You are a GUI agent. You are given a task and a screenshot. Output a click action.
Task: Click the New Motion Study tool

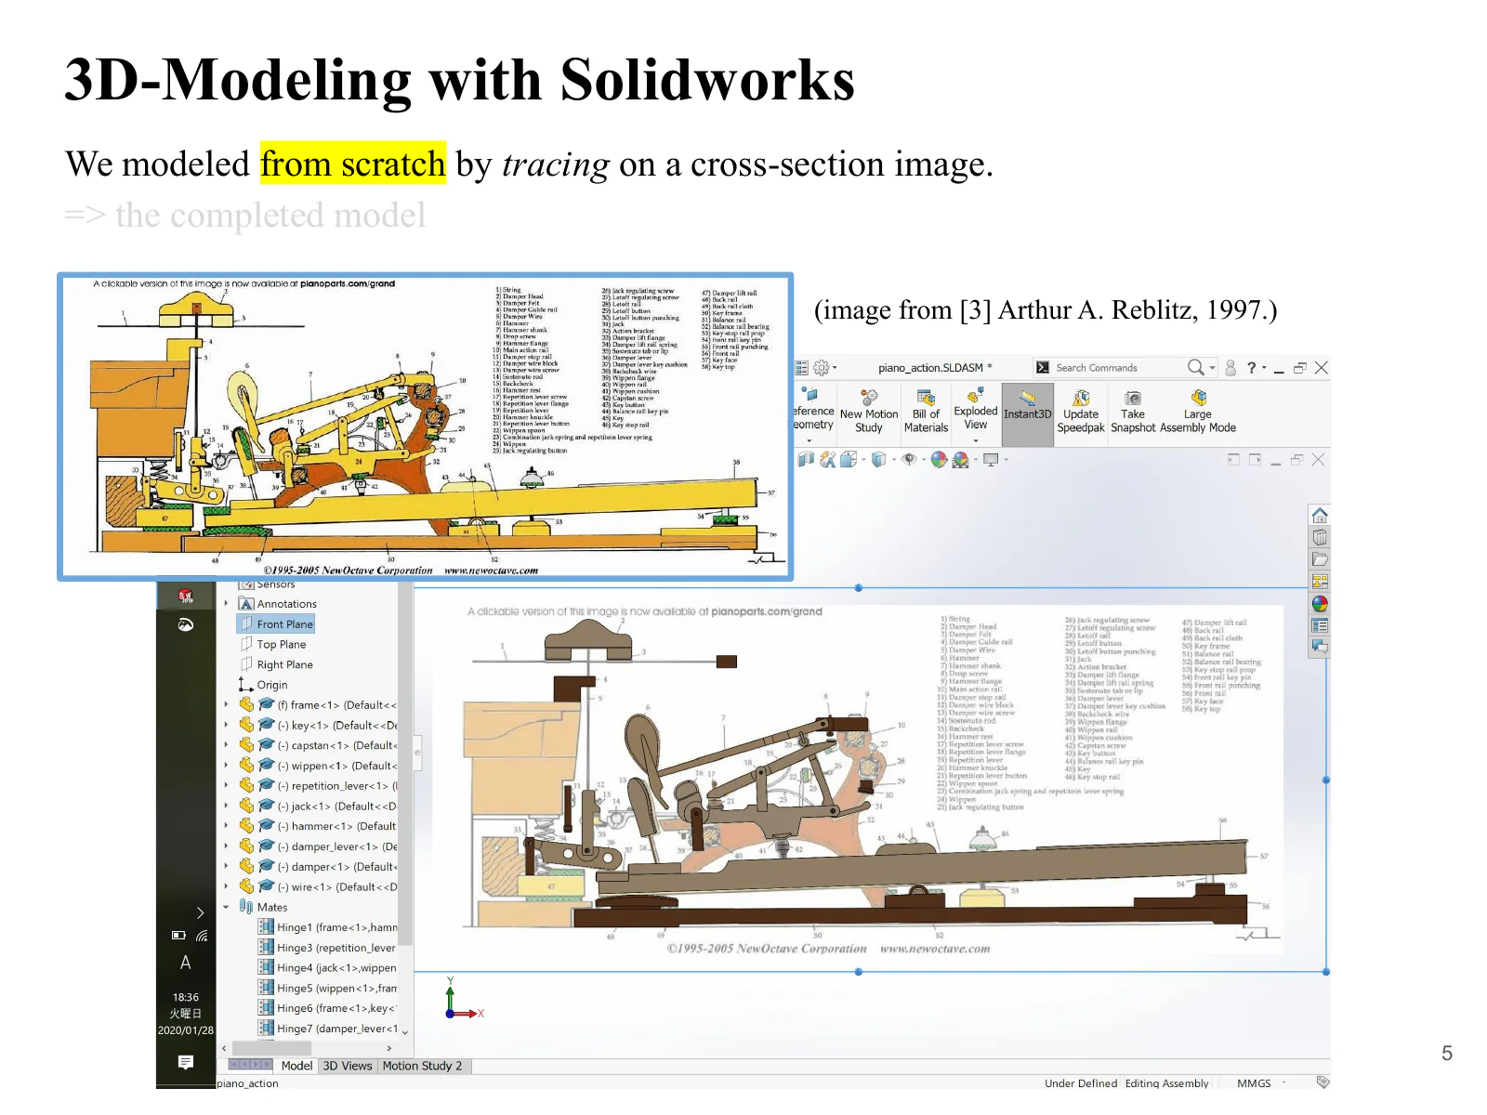pos(869,412)
